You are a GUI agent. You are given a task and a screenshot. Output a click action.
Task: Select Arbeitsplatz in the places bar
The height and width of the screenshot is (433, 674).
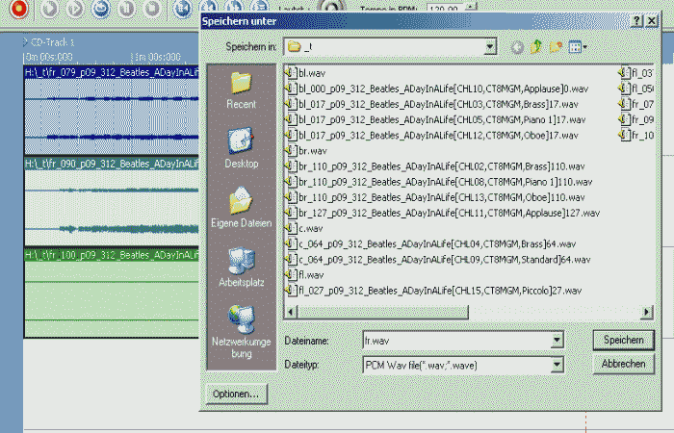coord(241,267)
